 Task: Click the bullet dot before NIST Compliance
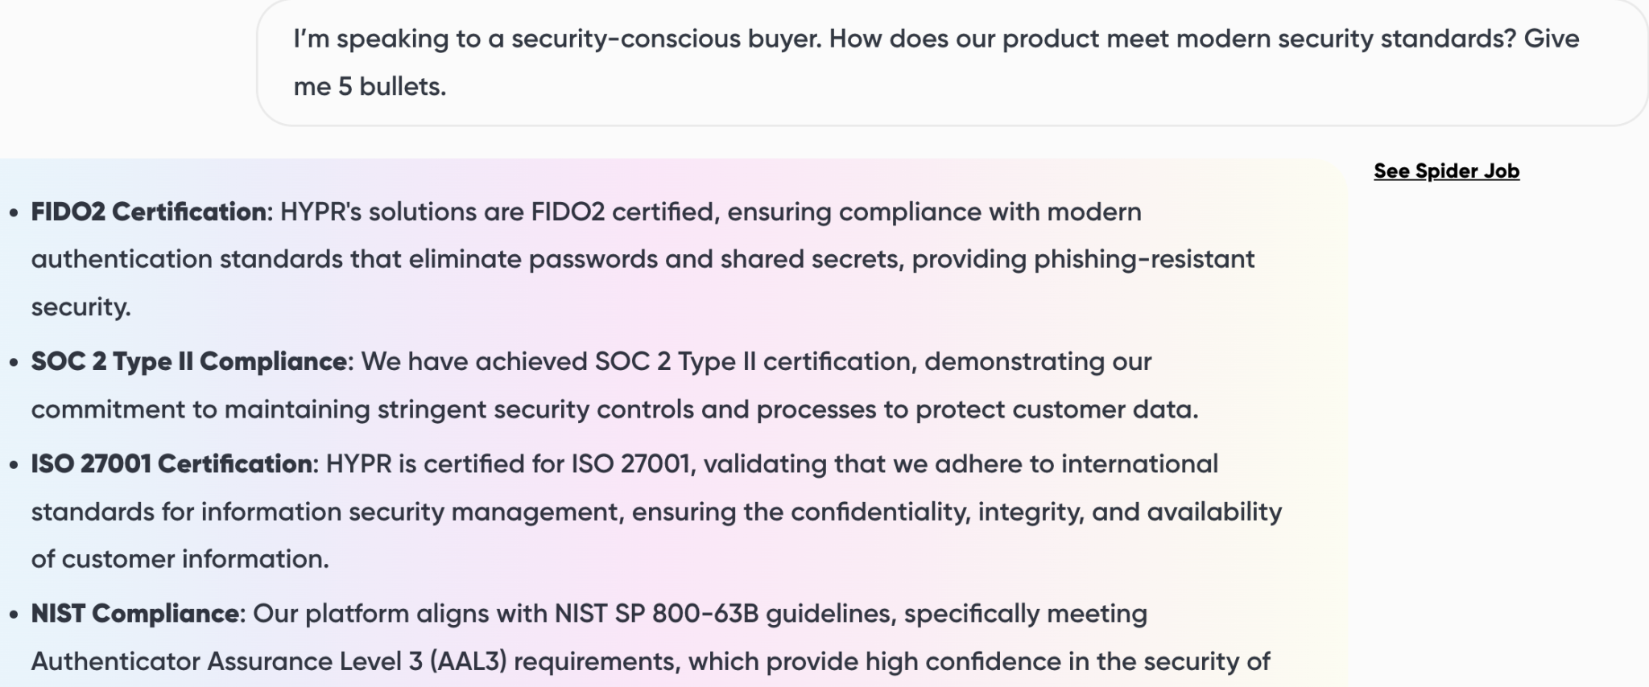pos(14,615)
